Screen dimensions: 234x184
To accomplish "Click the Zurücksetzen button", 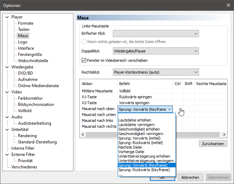I will (x=213, y=144).
